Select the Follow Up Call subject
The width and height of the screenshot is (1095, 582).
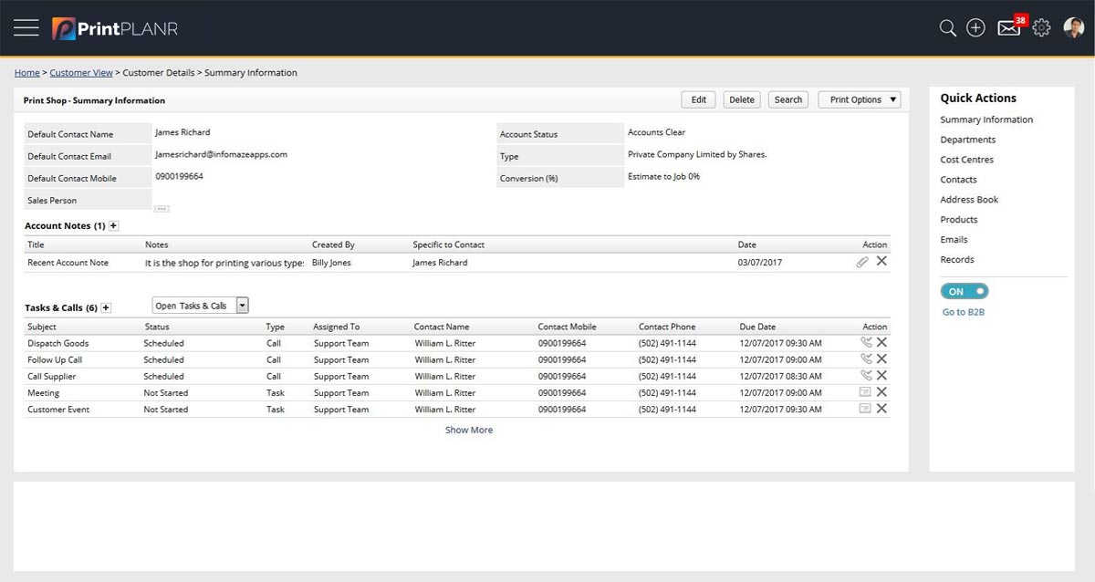55,360
